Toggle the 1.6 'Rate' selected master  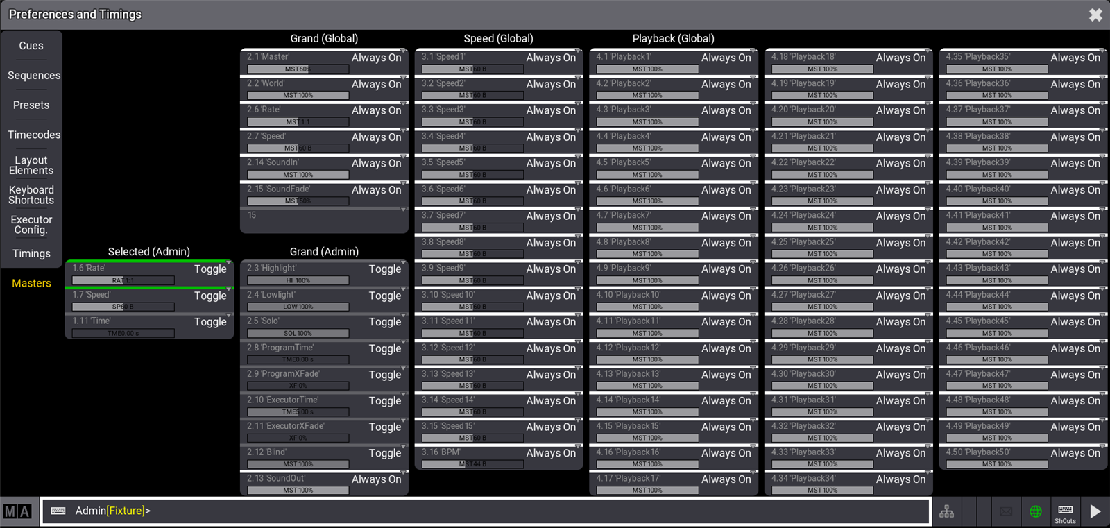[x=210, y=269]
